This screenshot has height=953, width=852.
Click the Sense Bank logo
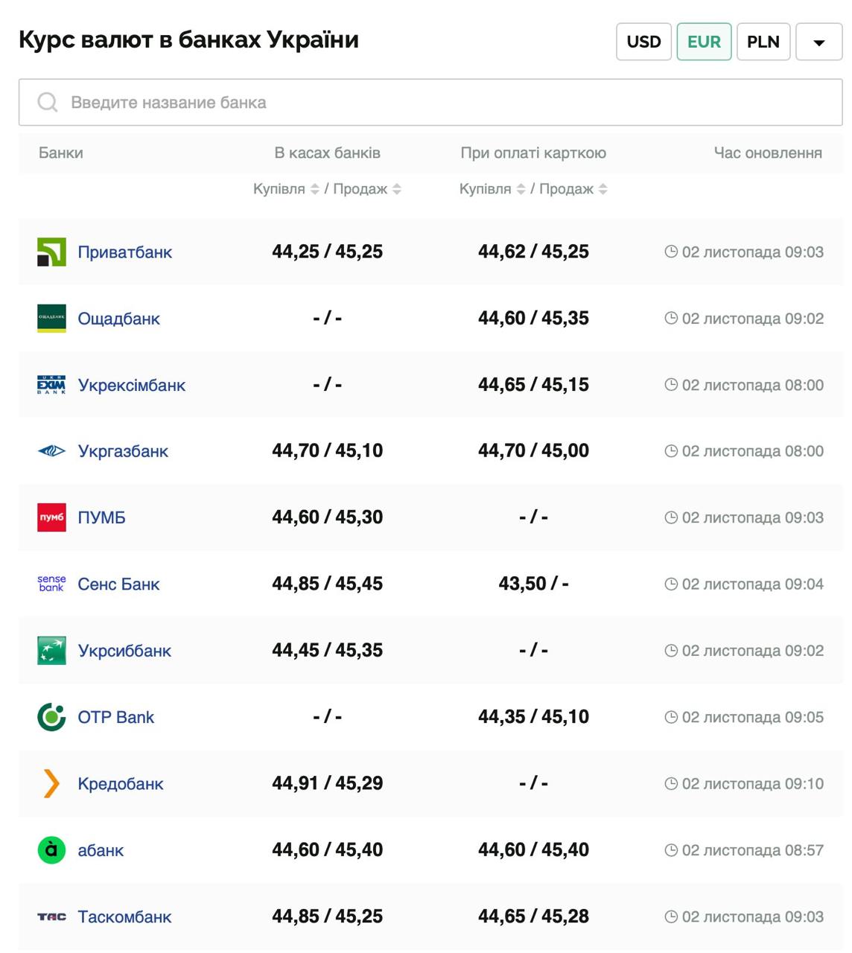[x=51, y=584]
